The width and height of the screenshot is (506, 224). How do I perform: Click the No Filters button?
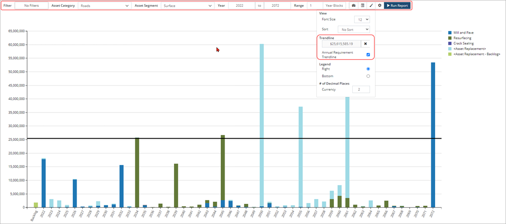[x=31, y=5]
